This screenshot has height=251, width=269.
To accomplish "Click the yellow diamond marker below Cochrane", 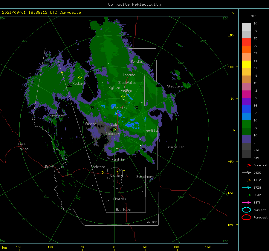I will click(x=103, y=173).
